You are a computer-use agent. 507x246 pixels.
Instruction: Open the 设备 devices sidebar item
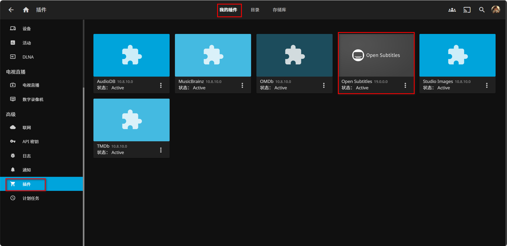coord(27,29)
